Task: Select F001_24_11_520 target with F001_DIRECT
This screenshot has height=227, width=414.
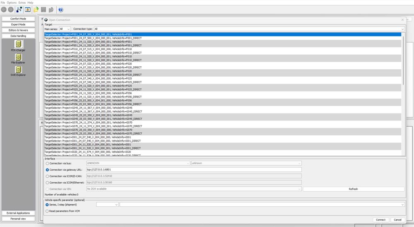Action: tap(223, 46)
